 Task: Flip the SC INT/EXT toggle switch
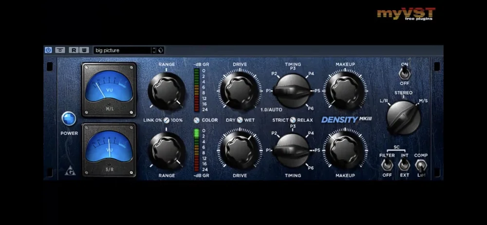[404, 165]
